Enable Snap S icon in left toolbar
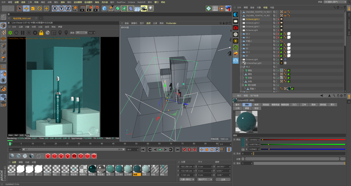The image size is (351, 186). pos(3,80)
